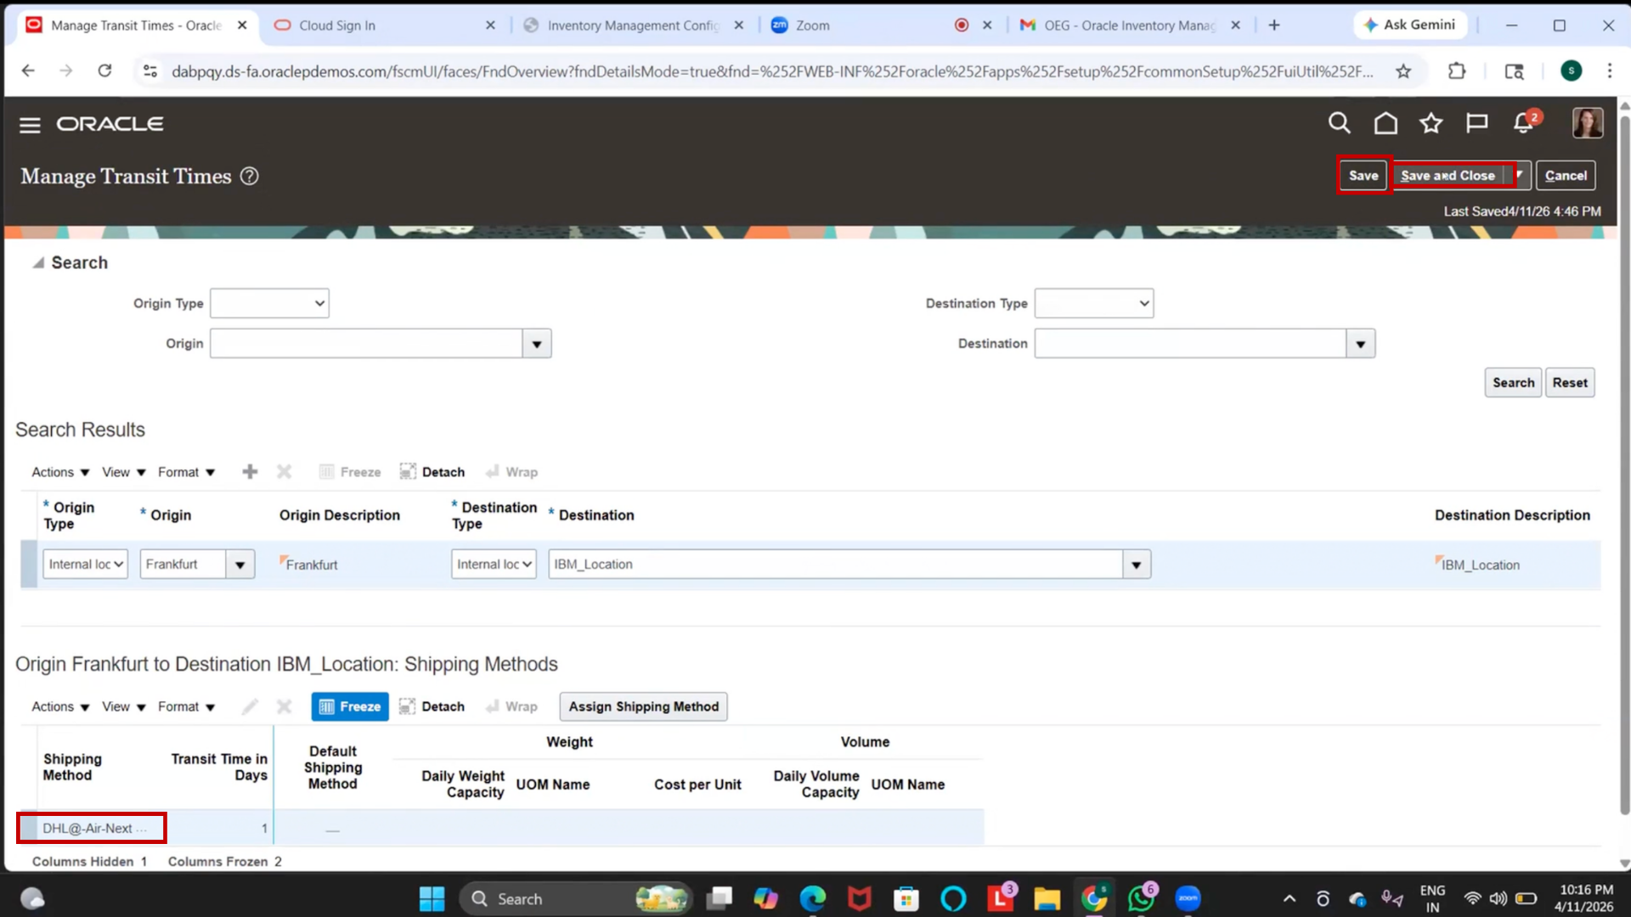The width and height of the screenshot is (1631, 917).
Task: Click Search Results delete X icon
Action: (285, 472)
